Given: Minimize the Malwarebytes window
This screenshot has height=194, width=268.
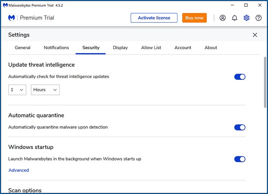Looking at the screenshot, I should [232, 5].
